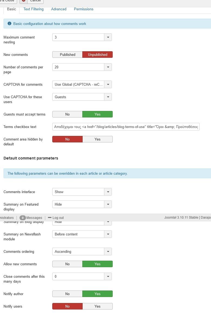
Task: Disable Allow new comments with No
Action: 67,264
